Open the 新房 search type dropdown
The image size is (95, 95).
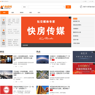tap(25, 7)
